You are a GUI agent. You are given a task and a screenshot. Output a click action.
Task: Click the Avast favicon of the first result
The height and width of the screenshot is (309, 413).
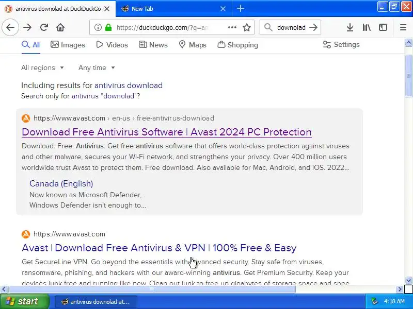coord(26,118)
